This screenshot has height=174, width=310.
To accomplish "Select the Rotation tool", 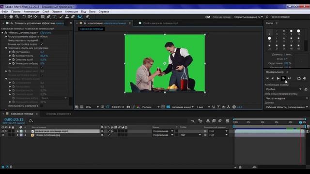I will (x=24, y=17).
